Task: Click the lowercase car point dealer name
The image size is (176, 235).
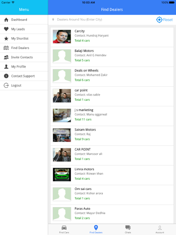Action: pyautogui.click(x=81, y=90)
